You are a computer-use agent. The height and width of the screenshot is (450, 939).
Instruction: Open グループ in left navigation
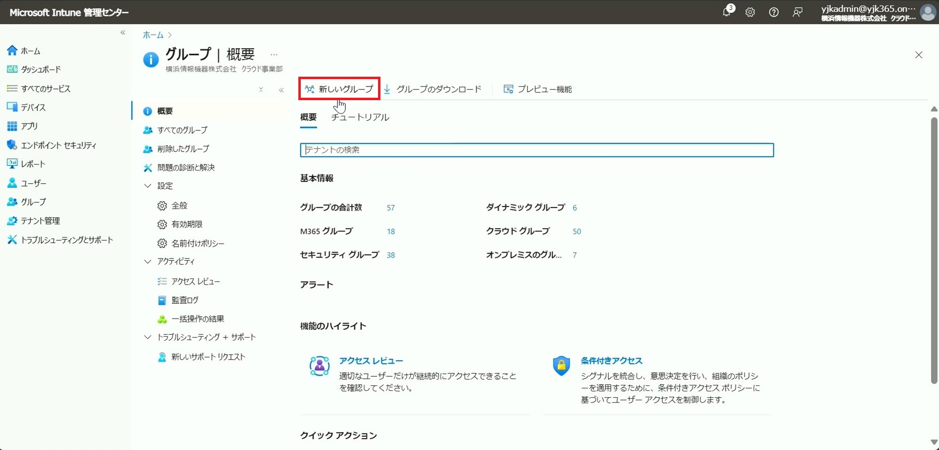33,202
